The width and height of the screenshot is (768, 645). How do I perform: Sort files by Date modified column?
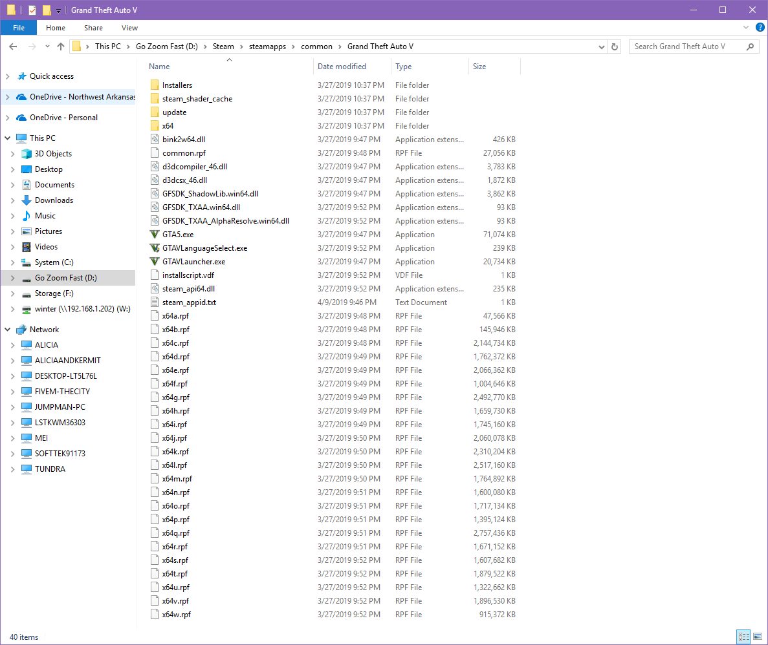pos(342,67)
